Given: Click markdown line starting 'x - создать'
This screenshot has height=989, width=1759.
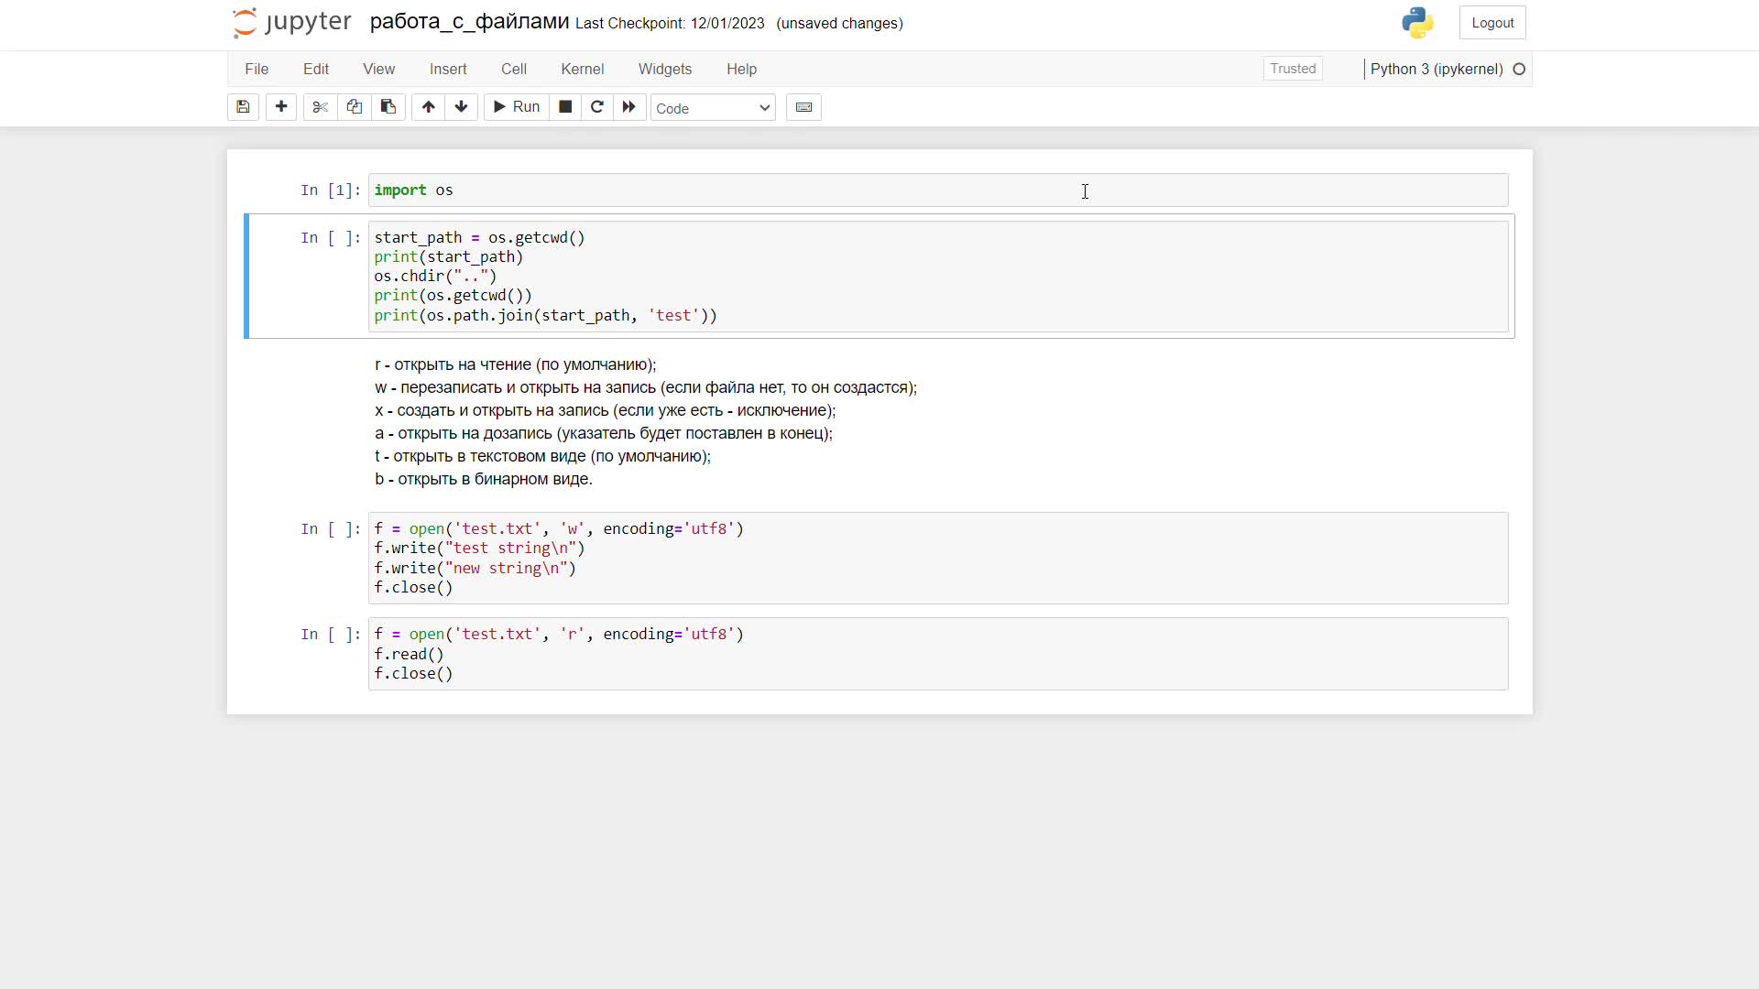Looking at the screenshot, I should pyautogui.click(x=606, y=410).
